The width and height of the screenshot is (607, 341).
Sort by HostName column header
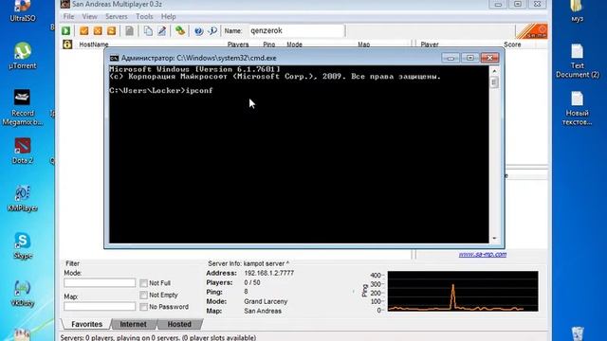tap(94, 45)
